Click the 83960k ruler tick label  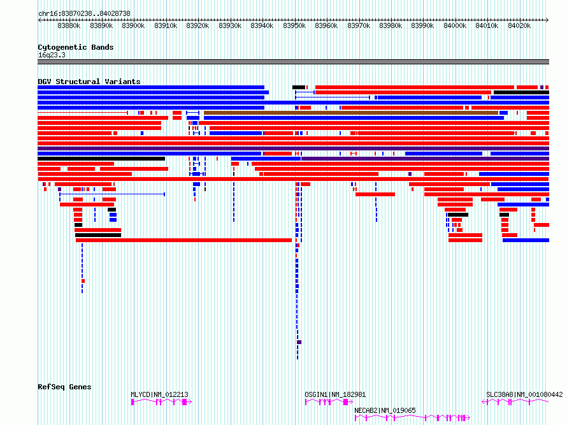point(327,25)
